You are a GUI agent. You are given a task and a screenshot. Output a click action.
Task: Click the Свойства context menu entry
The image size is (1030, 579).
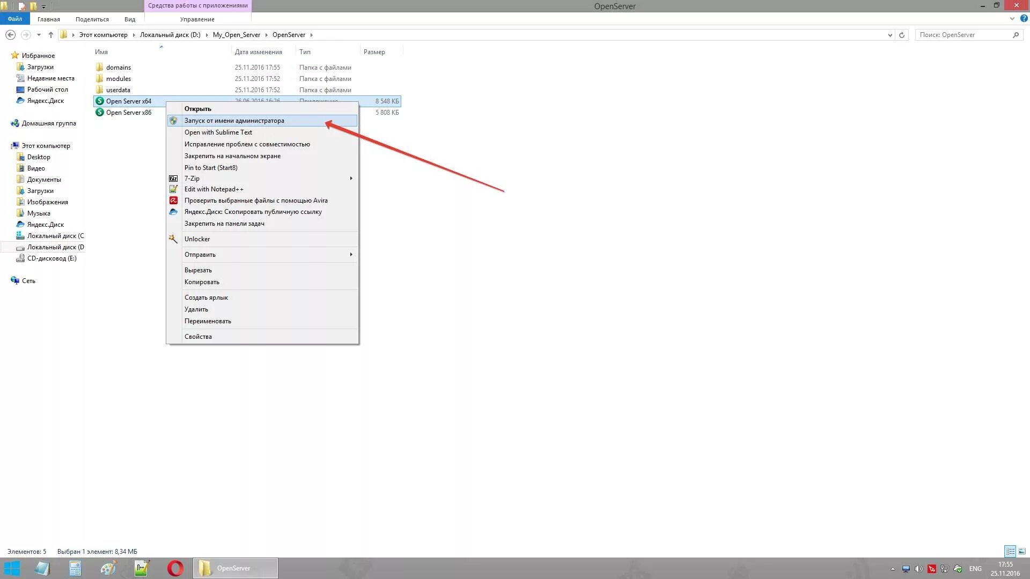tap(198, 337)
